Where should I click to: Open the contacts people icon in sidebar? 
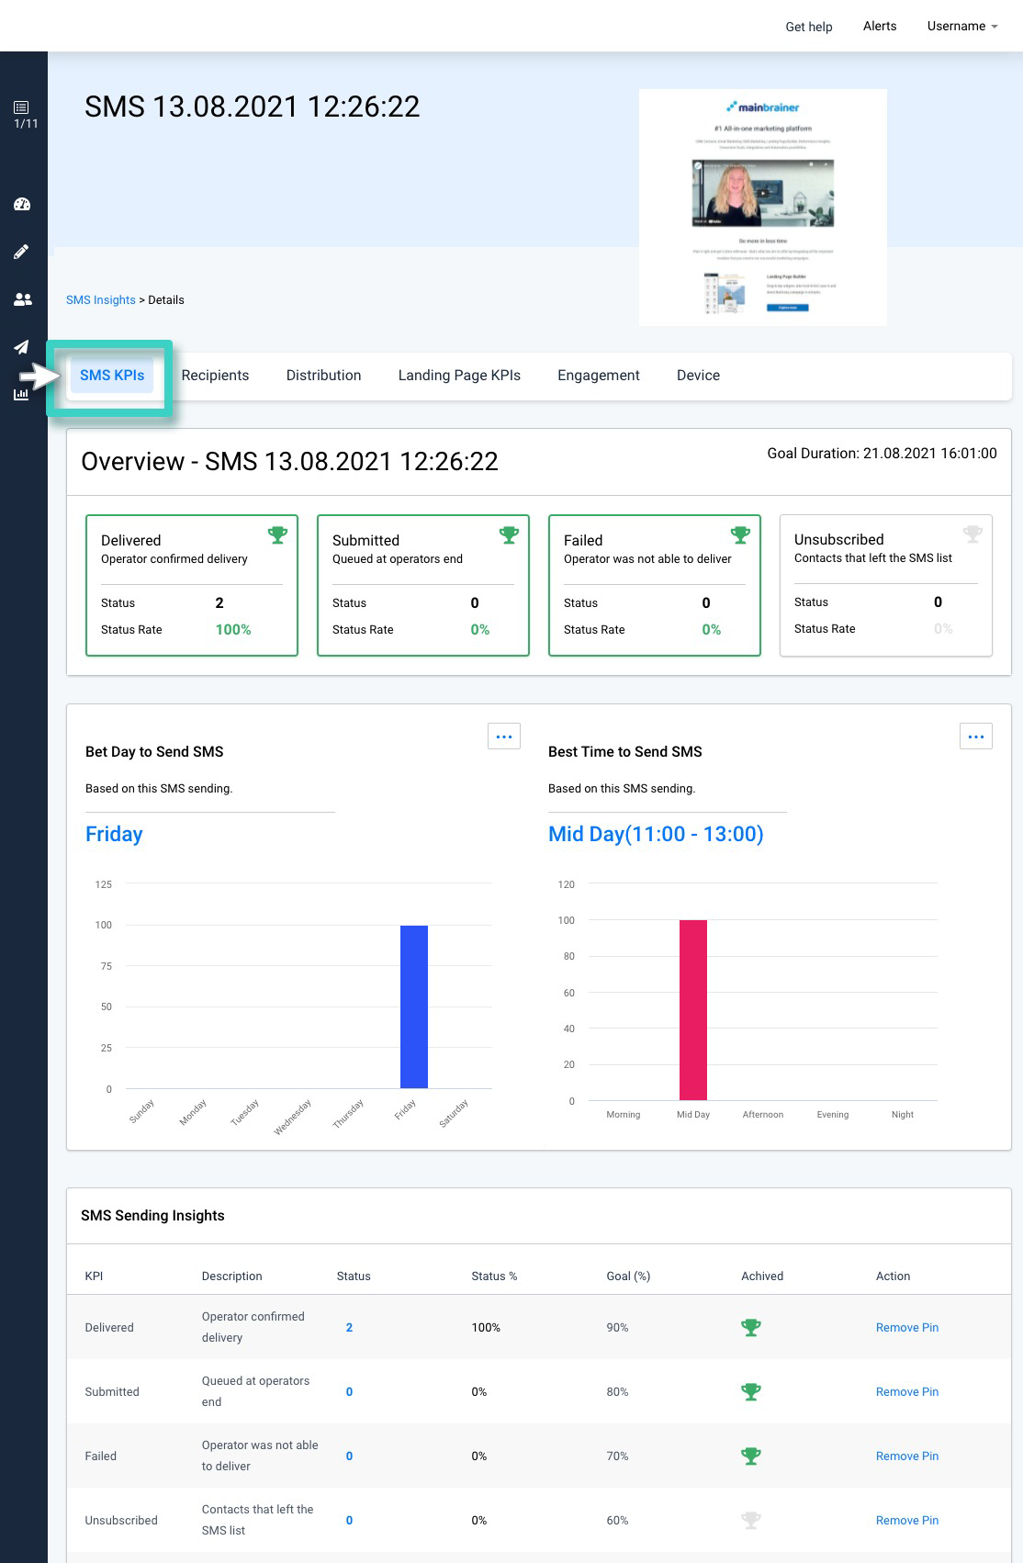click(x=22, y=299)
